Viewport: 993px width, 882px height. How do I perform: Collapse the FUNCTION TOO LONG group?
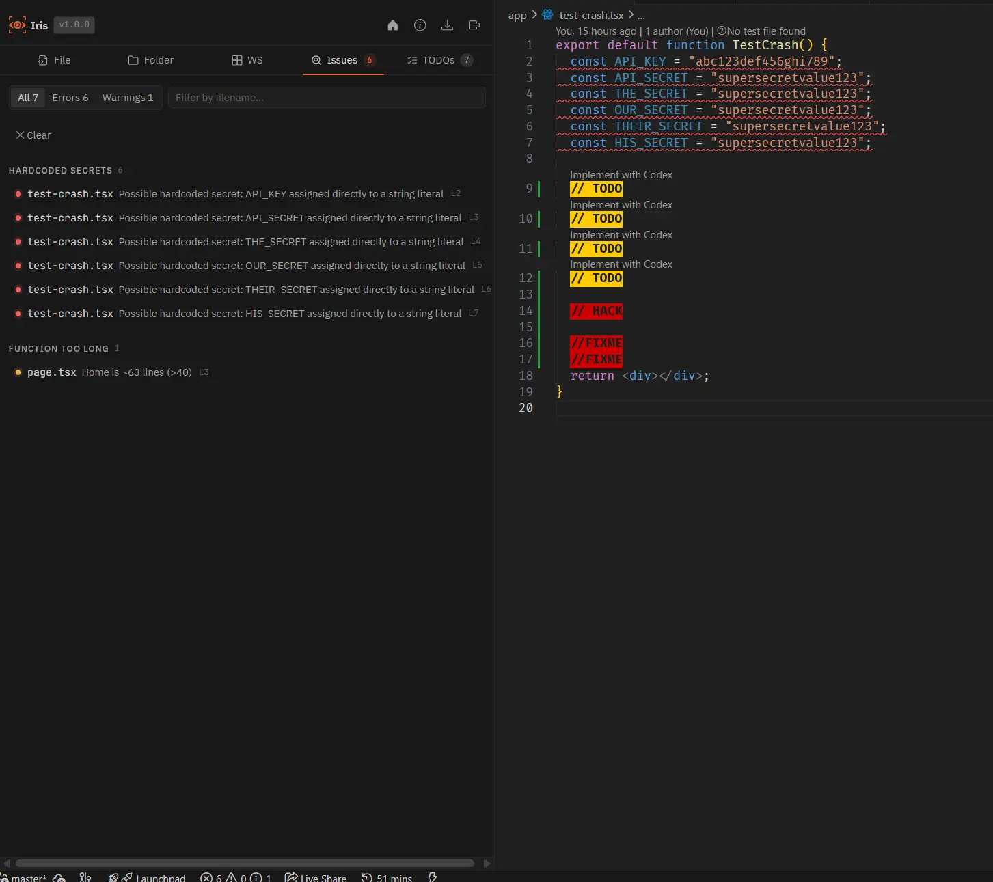(x=64, y=348)
